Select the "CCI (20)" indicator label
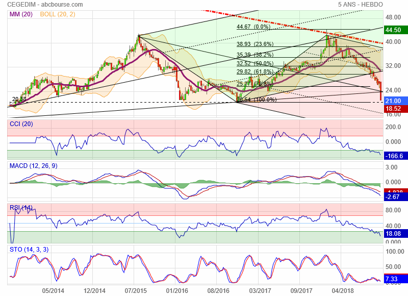This screenshot has height=296, width=408. (21, 124)
